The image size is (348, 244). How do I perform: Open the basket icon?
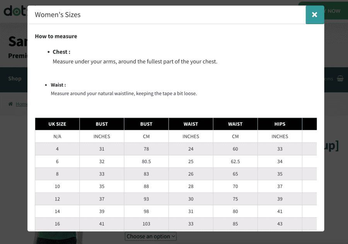point(340,78)
